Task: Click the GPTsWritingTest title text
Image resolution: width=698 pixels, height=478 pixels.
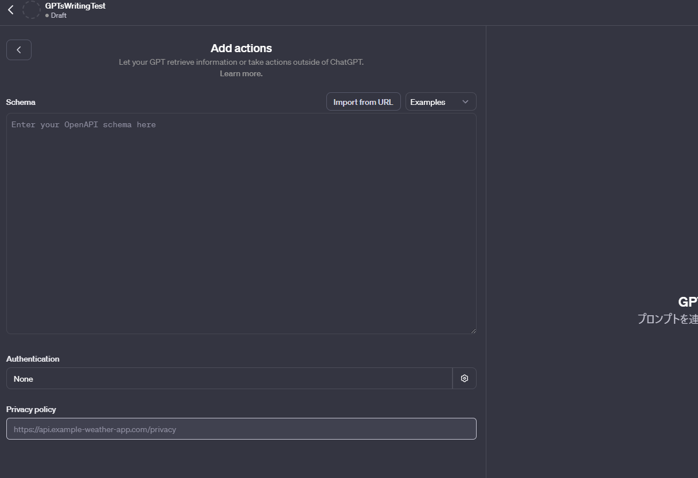Action: [75, 6]
